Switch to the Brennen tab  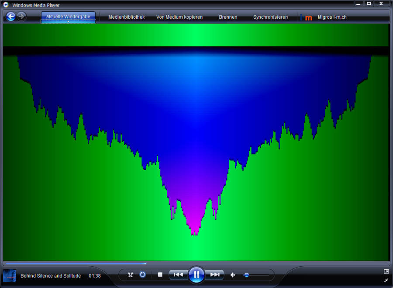pyautogui.click(x=228, y=17)
